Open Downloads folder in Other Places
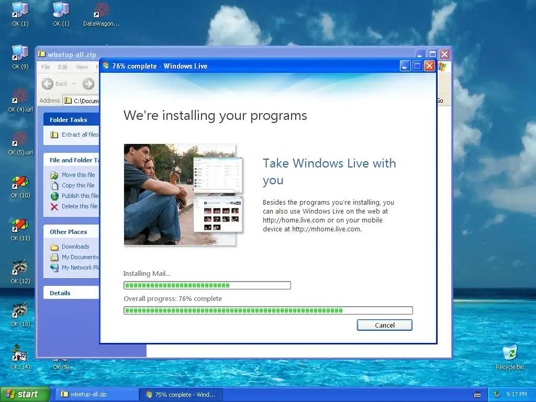Image resolution: width=536 pixels, height=402 pixels. click(x=75, y=247)
